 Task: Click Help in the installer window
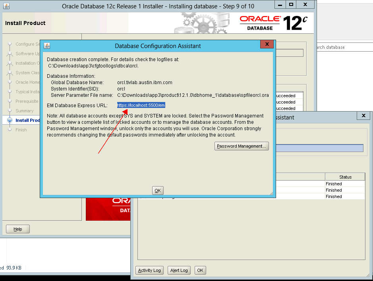pos(18,229)
